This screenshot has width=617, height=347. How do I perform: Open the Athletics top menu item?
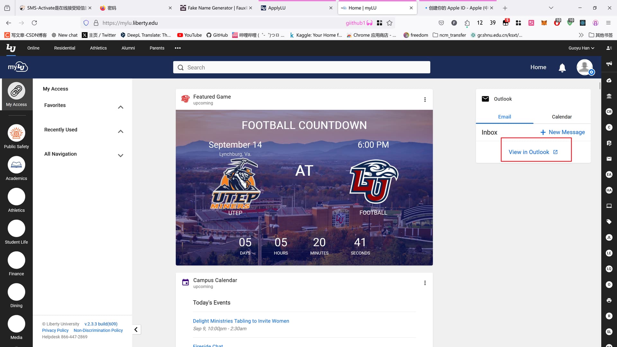[x=98, y=48]
